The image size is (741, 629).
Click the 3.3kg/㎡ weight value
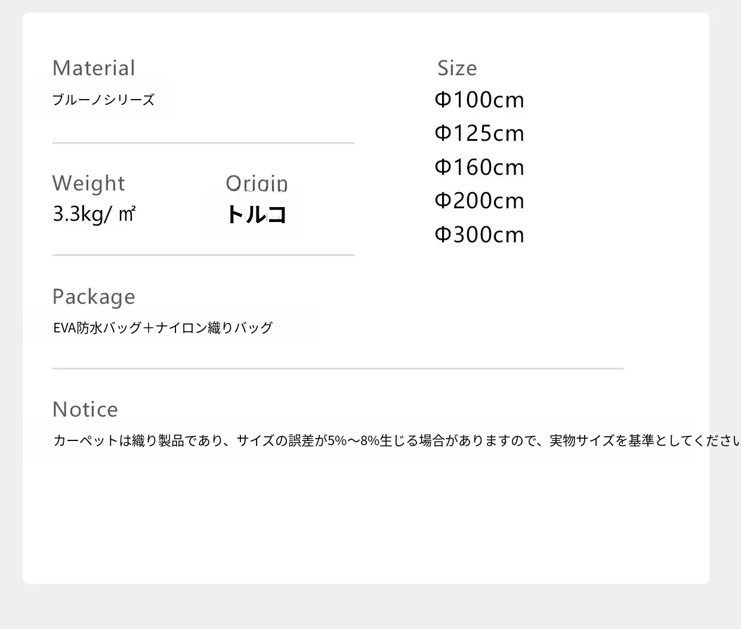click(x=94, y=214)
